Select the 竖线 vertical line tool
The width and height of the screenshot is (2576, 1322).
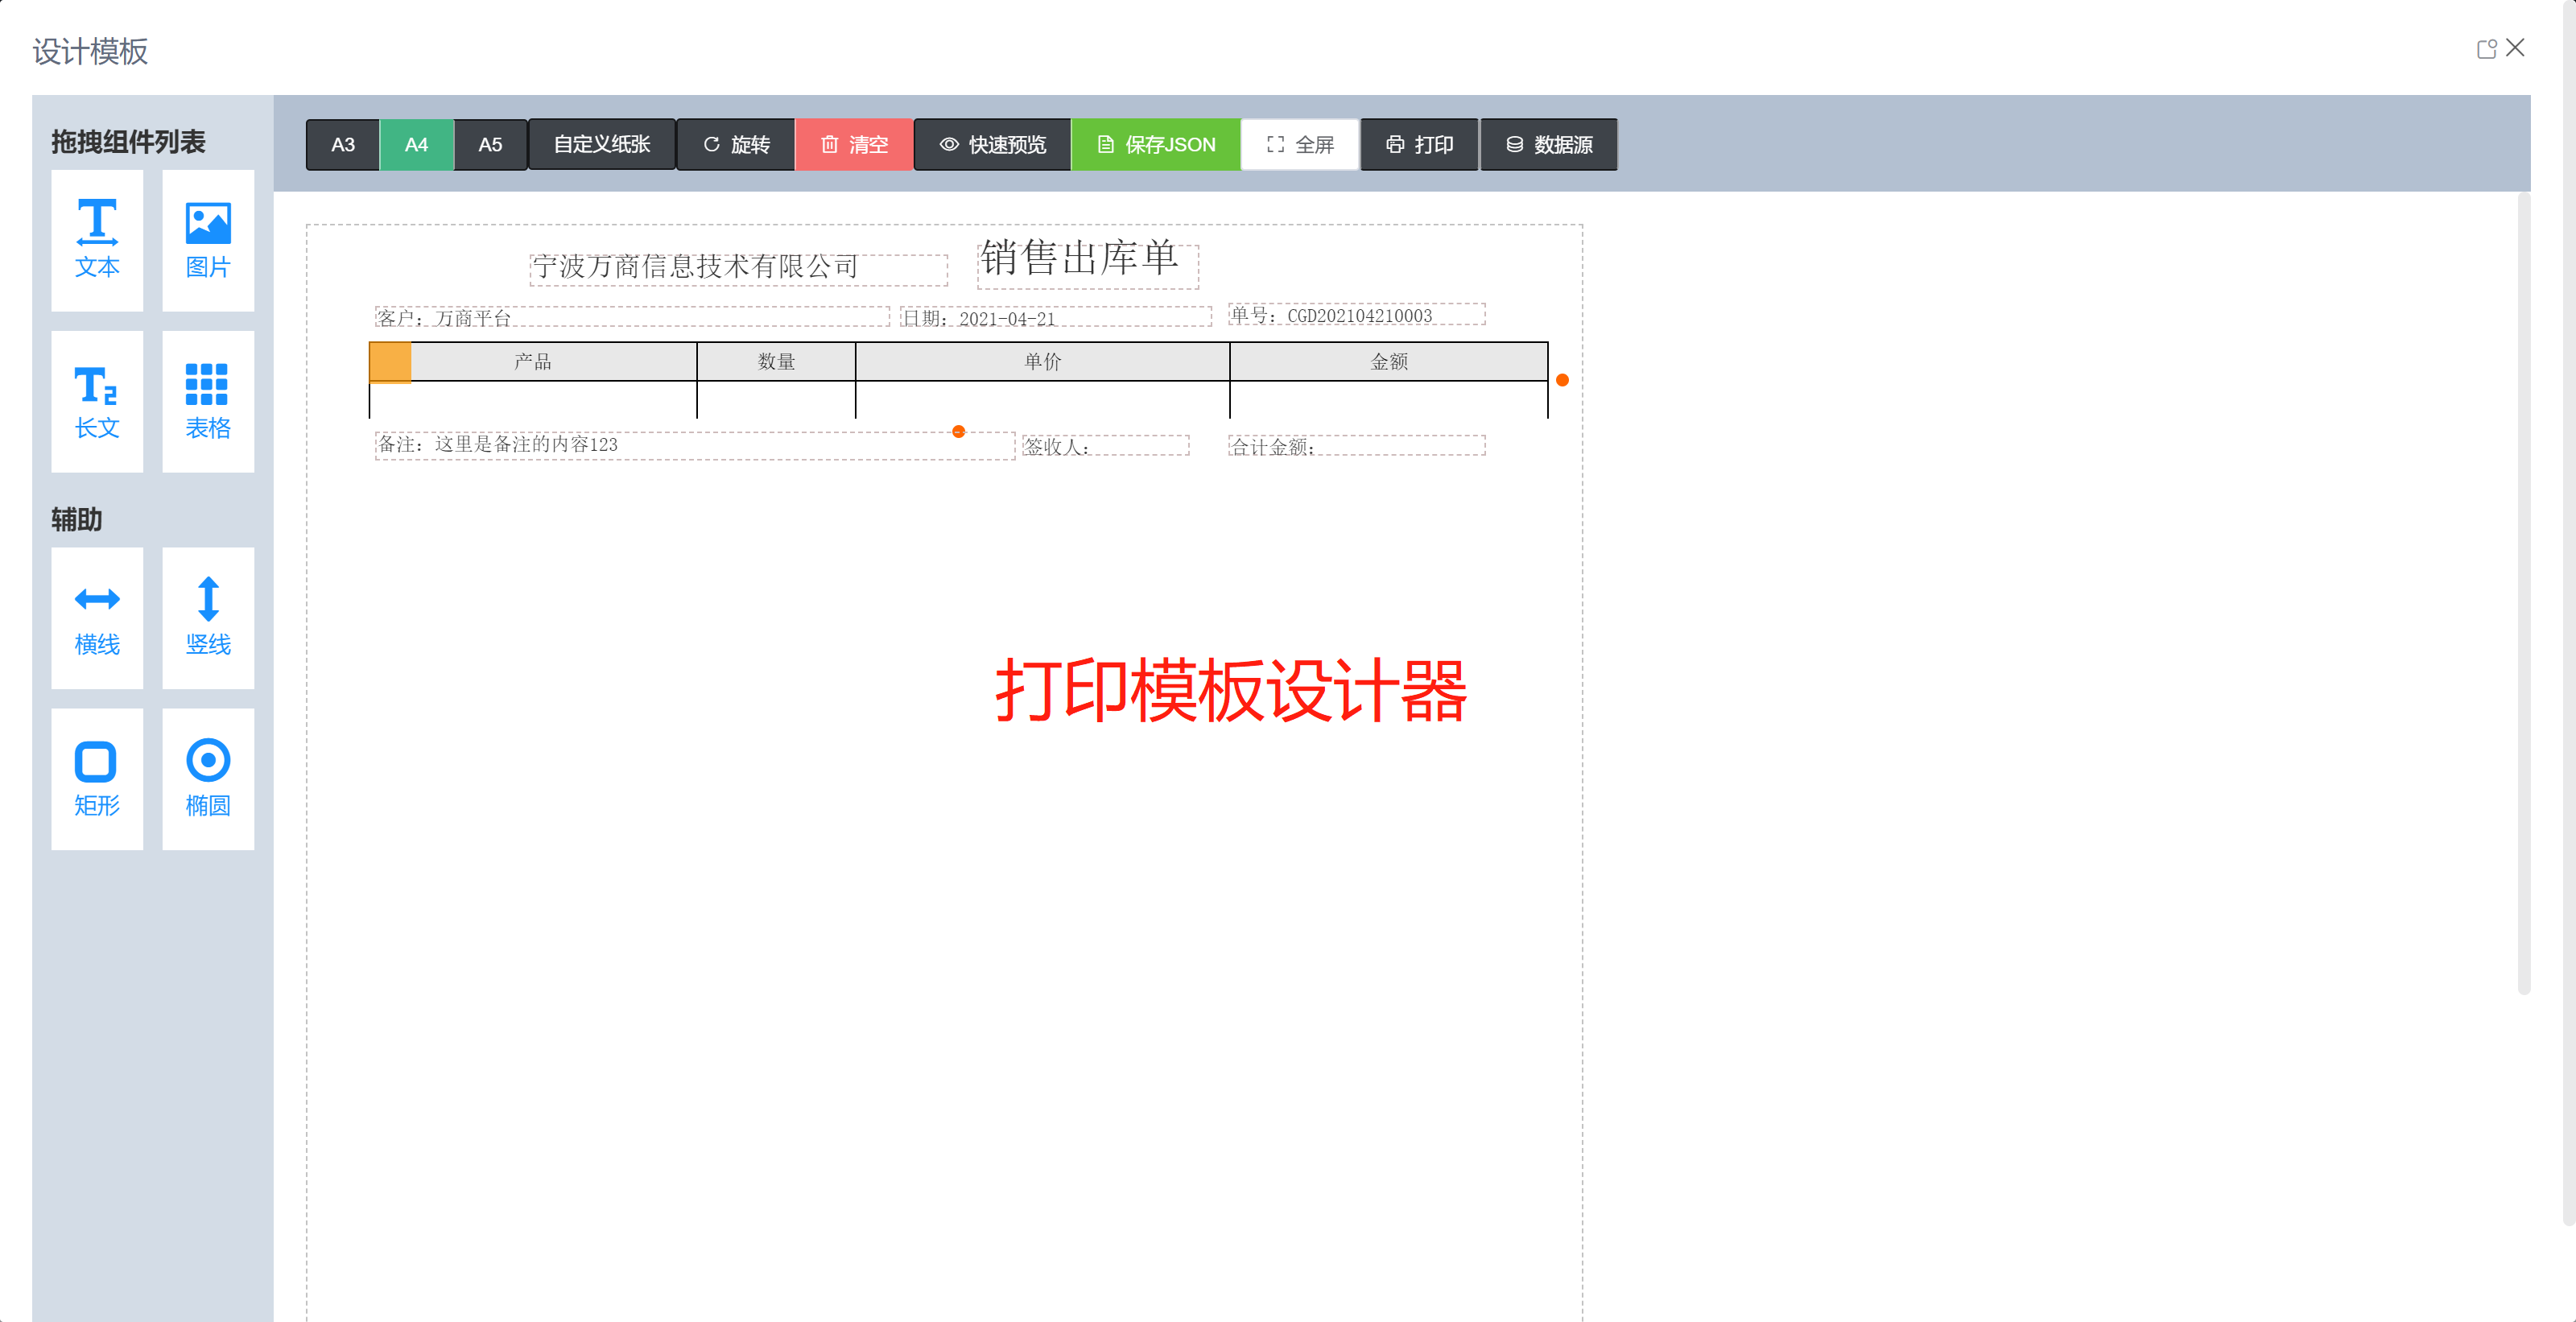(208, 618)
